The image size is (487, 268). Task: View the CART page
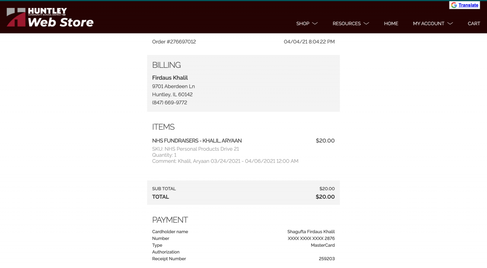click(x=474, y=24)
